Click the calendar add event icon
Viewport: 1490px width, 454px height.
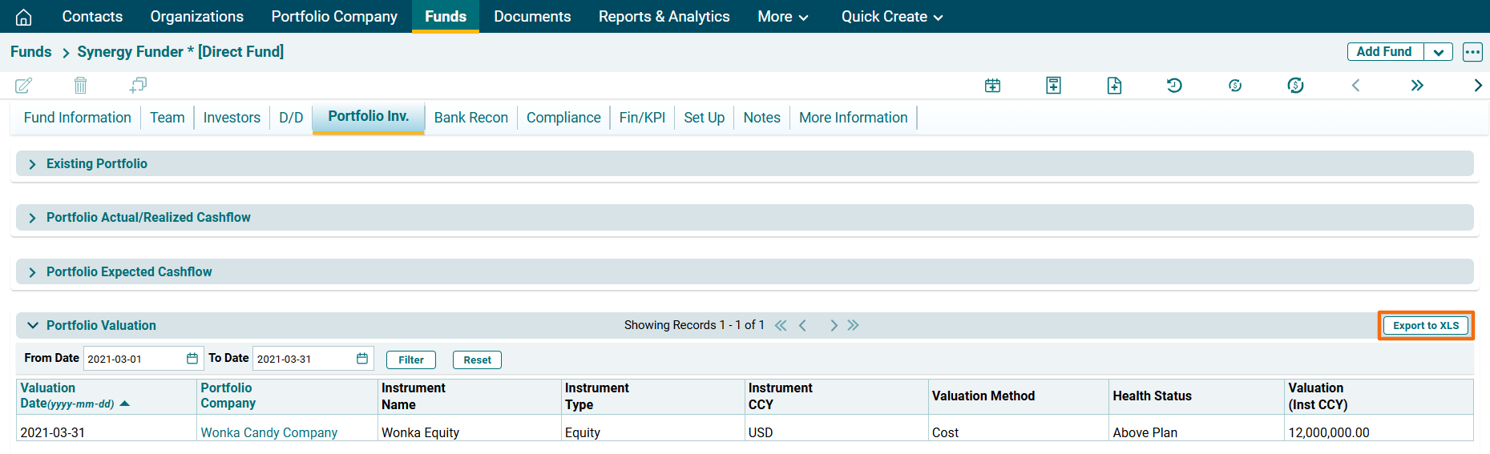coord(992,86)
